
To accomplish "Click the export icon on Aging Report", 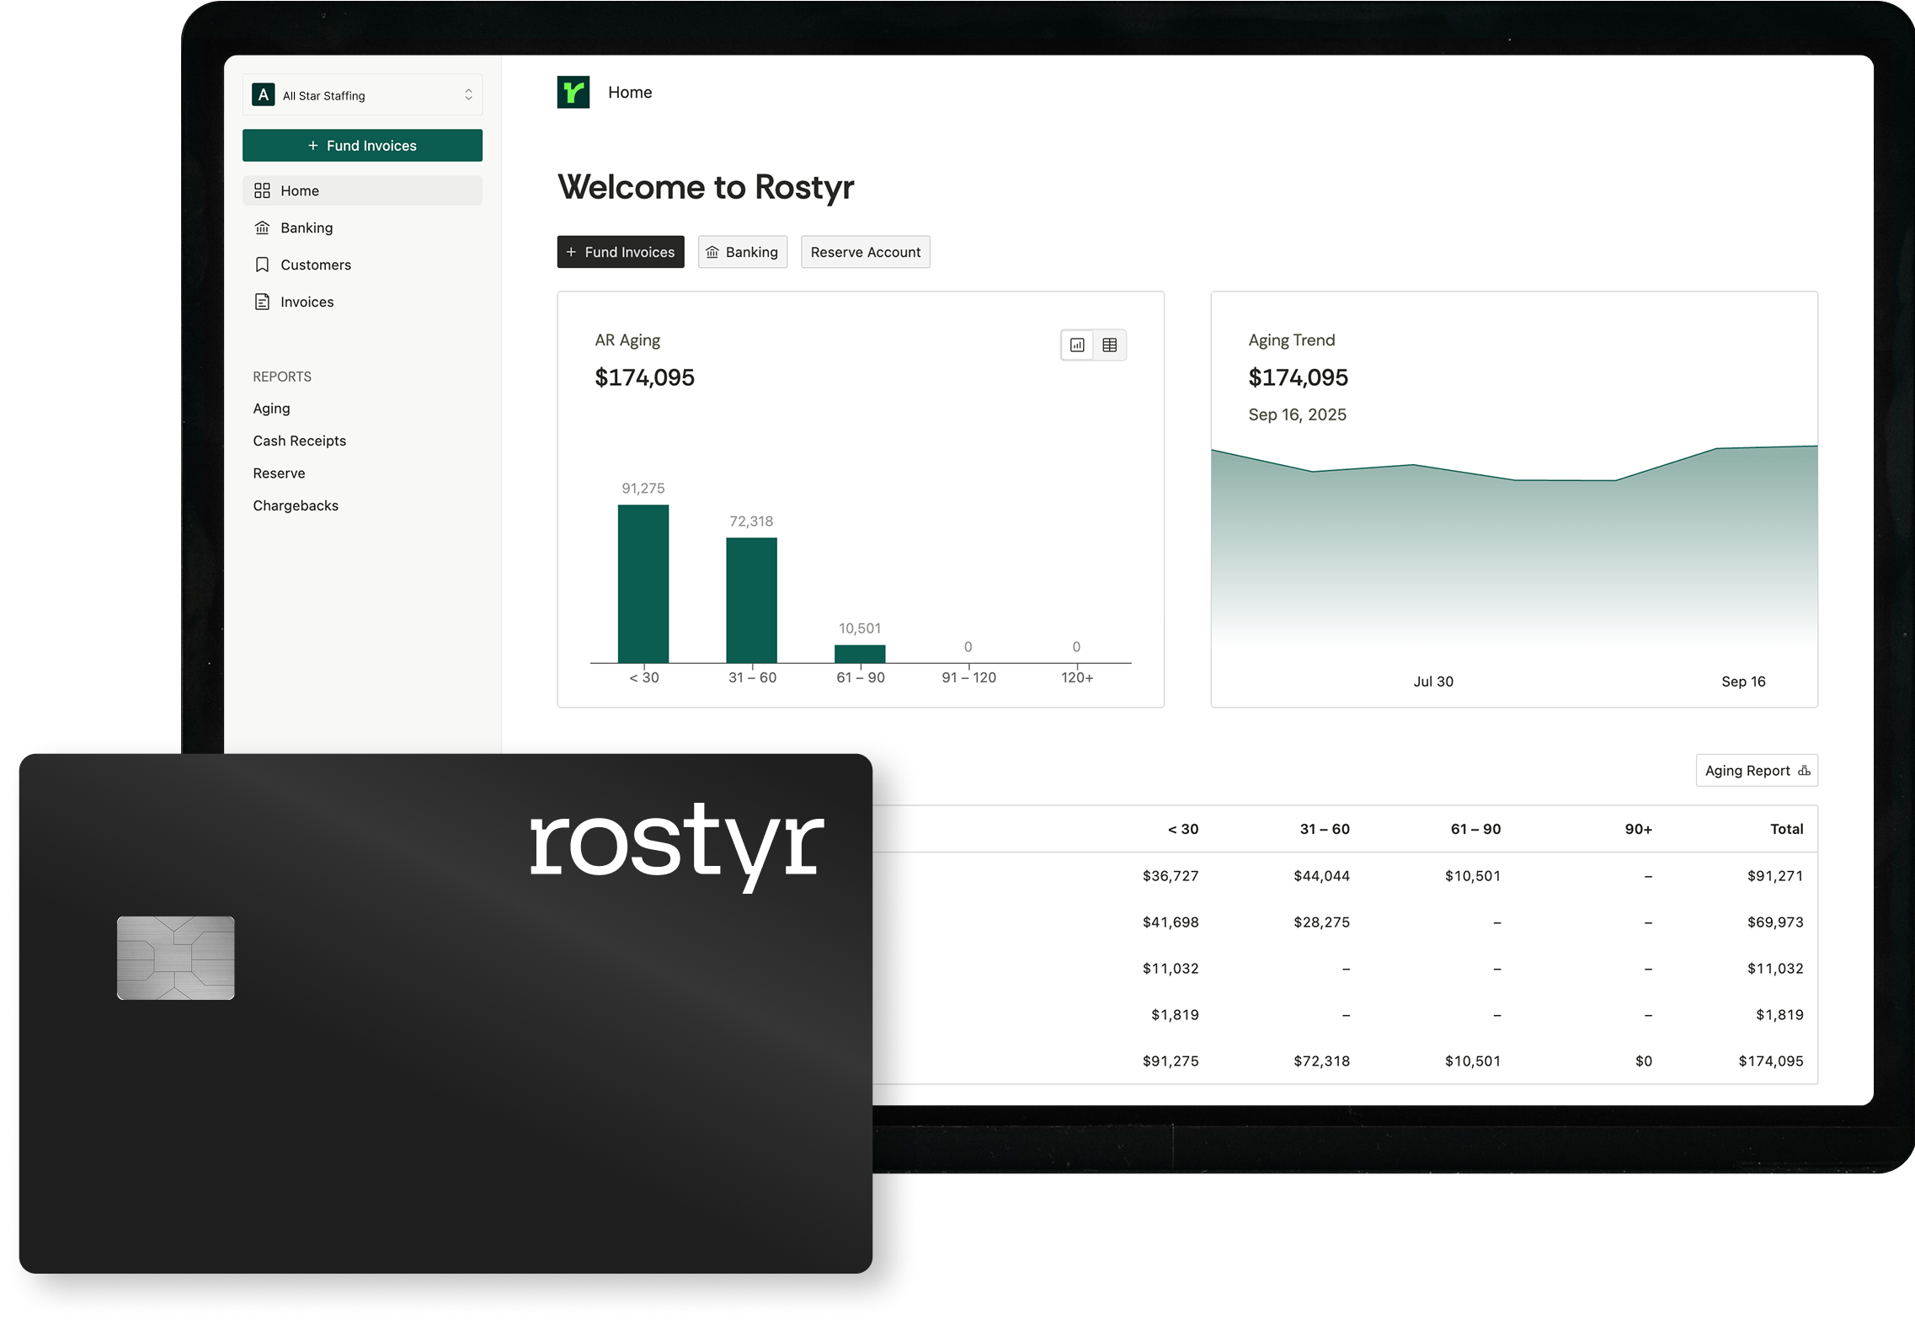I will coord(1804,771).
